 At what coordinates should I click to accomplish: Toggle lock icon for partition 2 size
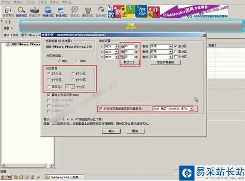click(x=122, y=52)
